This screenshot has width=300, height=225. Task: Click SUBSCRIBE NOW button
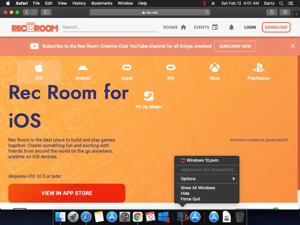(x=235, y=46)
